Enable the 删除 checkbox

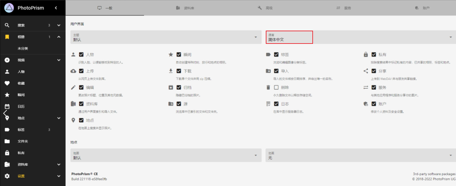point(276,87)
